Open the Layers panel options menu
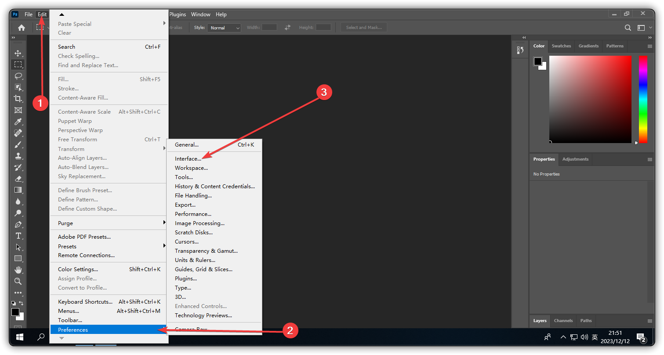 point(650,321)
